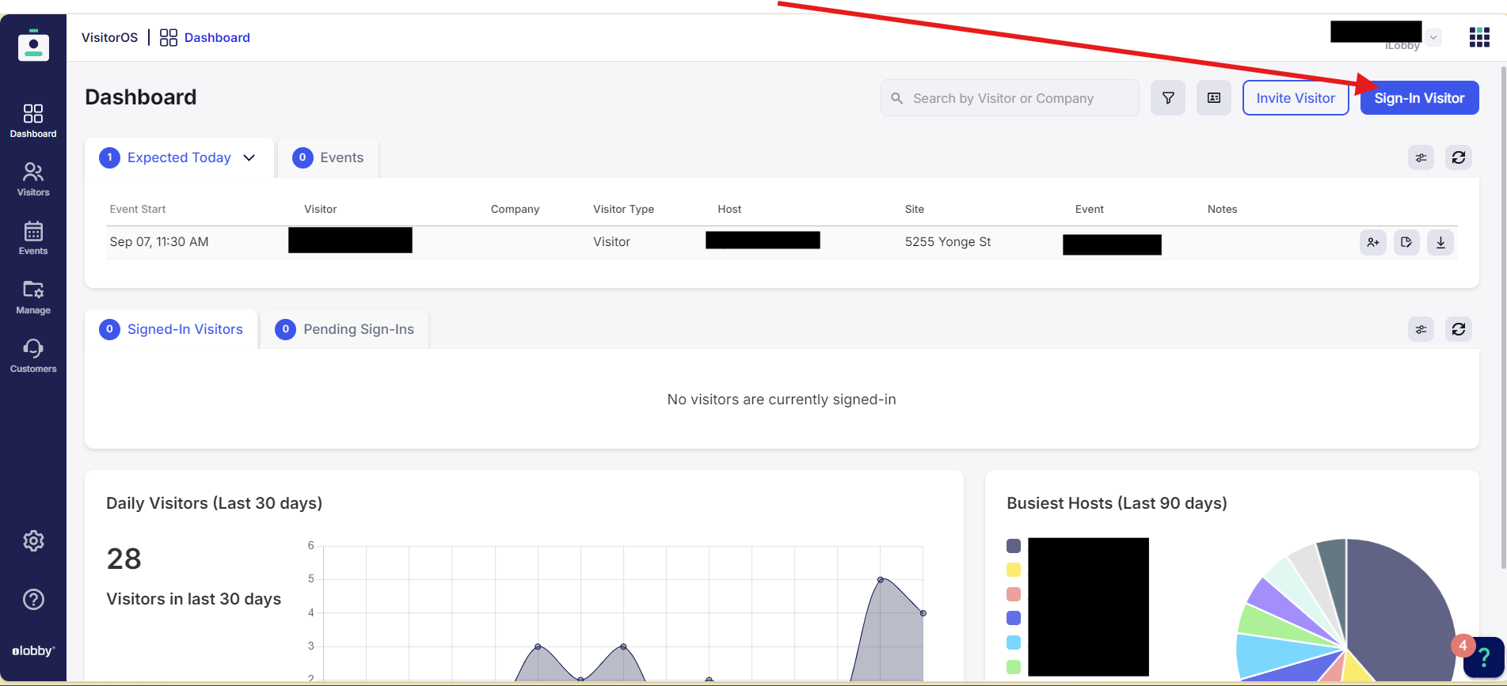The height and width of the screenshot is (686, 1507).
Task: Switch to the Expected Today tab
Action: [179, 157]
